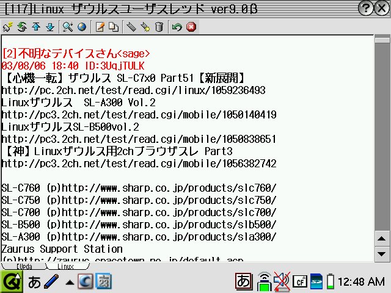The width and height of the screenshot is (391, 293).
Task: Click the red stop icon
Action: pyautogui.click(x=191, y=27)
